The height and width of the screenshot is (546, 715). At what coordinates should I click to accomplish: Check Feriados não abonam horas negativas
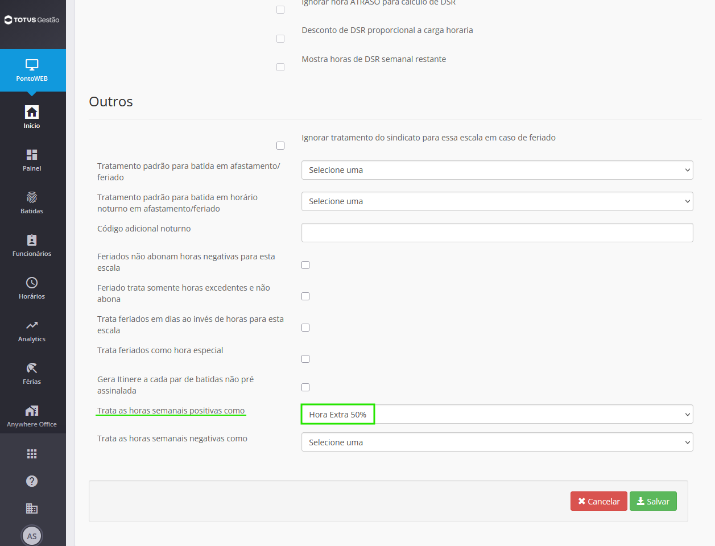pyautogui.click(x=305, y=265)
